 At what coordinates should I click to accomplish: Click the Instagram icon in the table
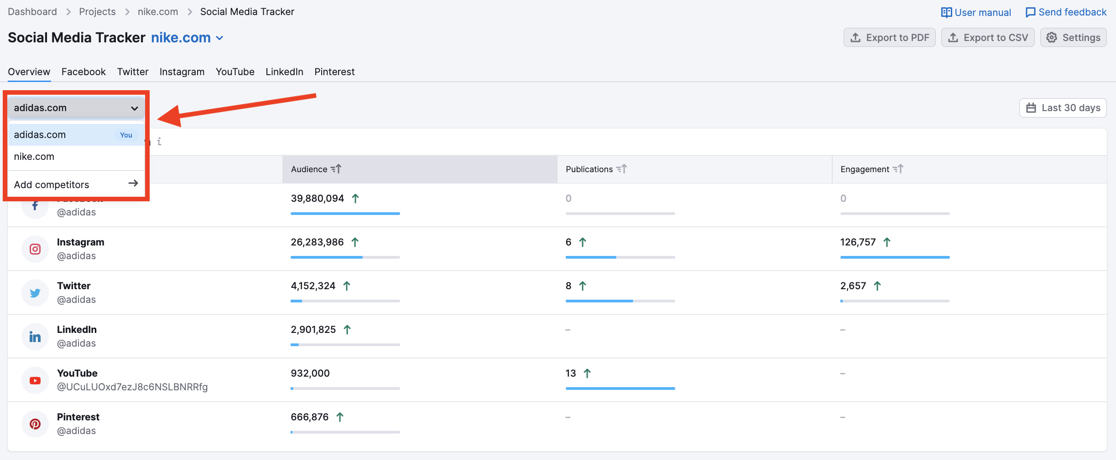click(x=35, y=249)
